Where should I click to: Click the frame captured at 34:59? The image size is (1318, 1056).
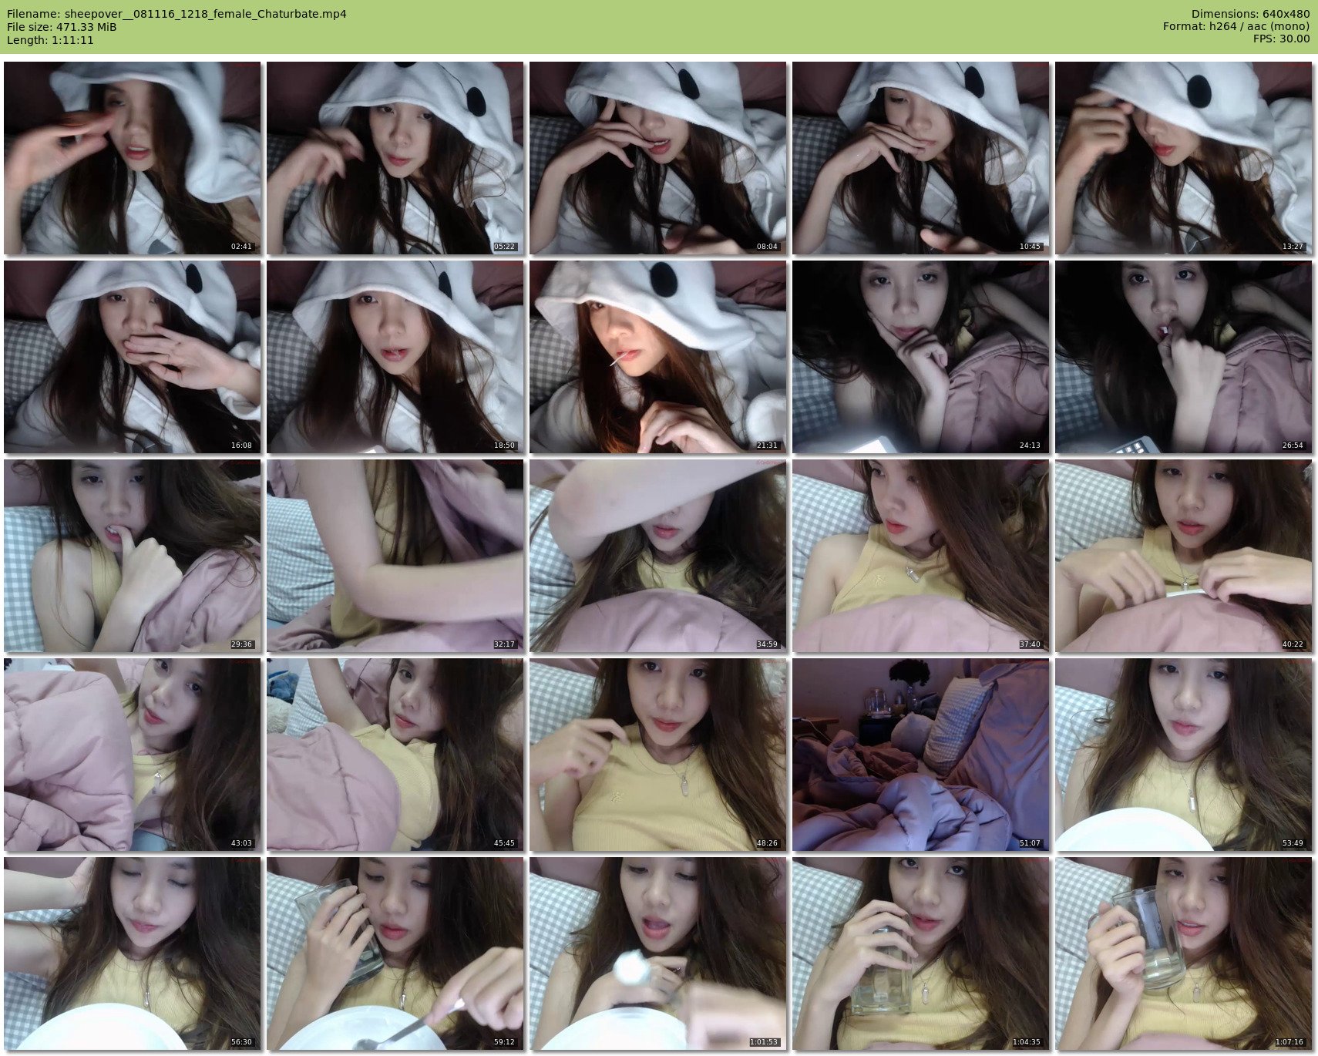coord(657,556)
